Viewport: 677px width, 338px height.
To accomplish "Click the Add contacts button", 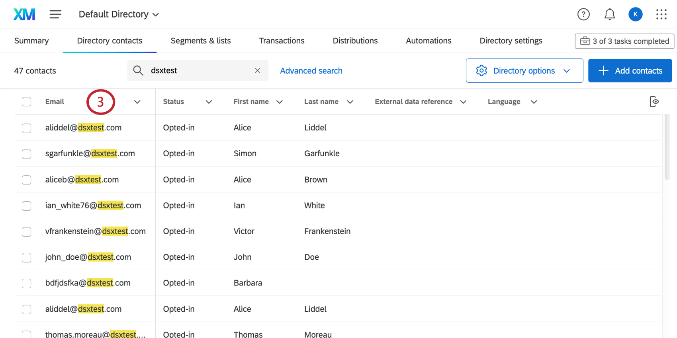I will [x=630, y=71].
